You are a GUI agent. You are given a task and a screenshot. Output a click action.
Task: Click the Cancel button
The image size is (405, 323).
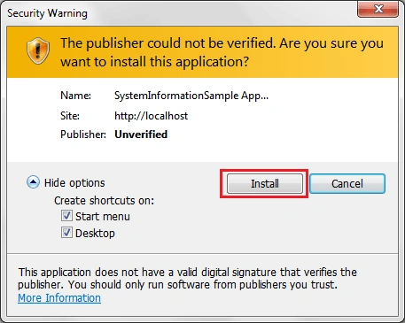347,183
